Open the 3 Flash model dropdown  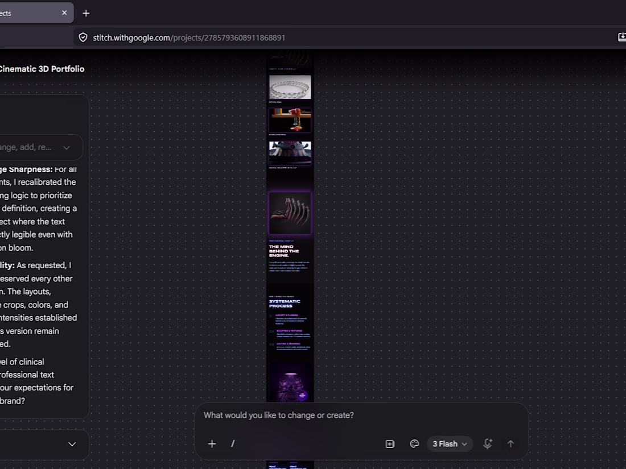(x=450, y=444)
